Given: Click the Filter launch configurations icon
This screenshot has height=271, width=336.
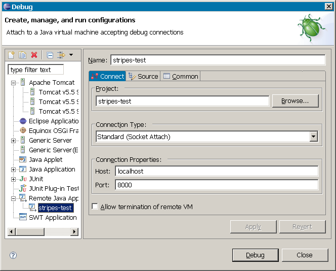Looking at the screenshot, I should [61, 55].
